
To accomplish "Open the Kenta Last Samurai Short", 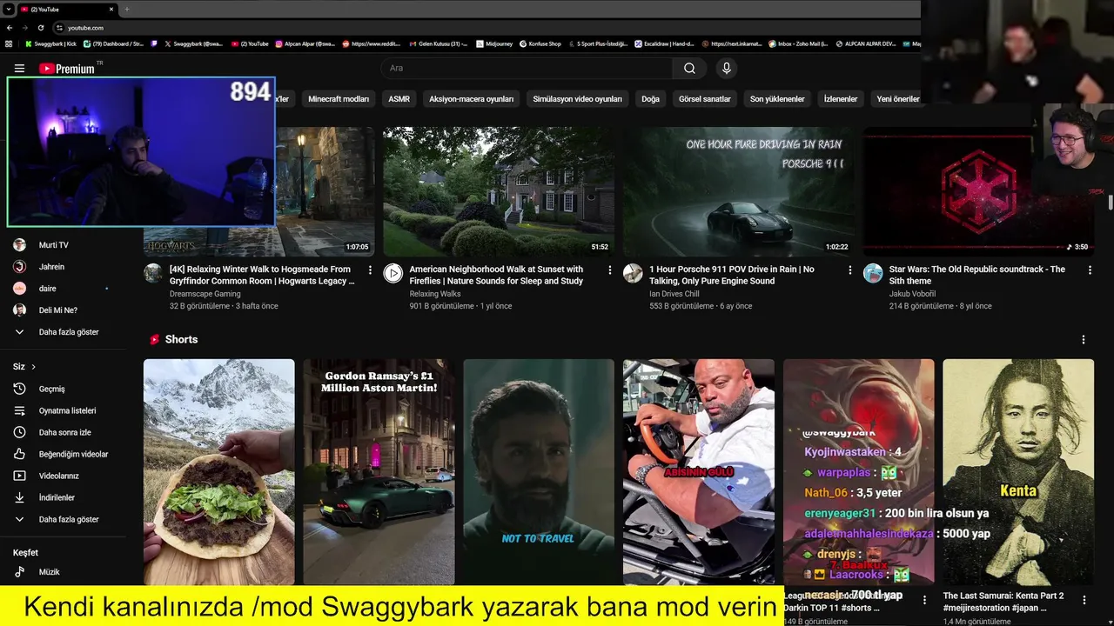I will (x=1018, y=471).
